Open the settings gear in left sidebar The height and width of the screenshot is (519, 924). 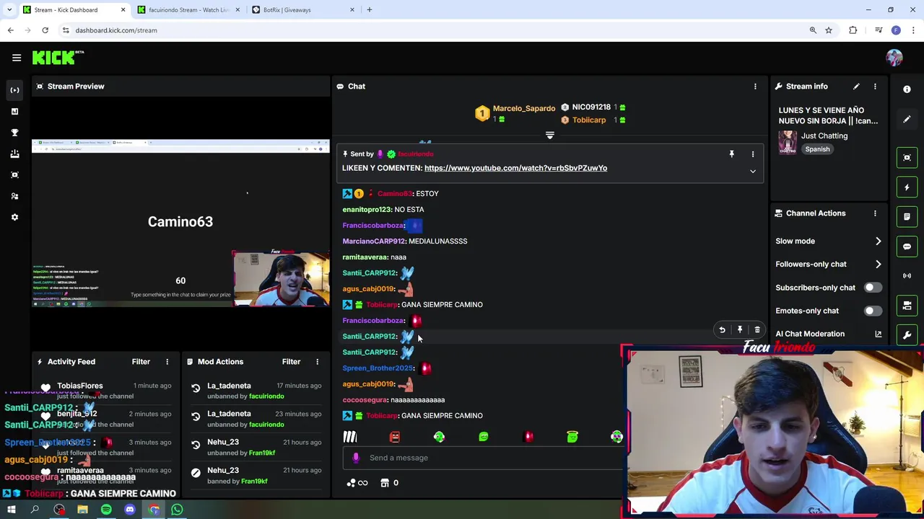tap(14, 217)
